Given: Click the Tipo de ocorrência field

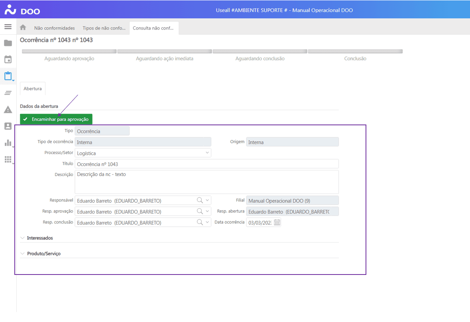Looking at the screenshot, I should 143,142.
